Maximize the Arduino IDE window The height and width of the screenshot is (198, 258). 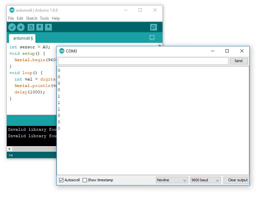tap(140, 10)
